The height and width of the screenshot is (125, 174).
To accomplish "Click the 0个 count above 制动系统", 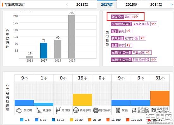I will tap(102, 78).
